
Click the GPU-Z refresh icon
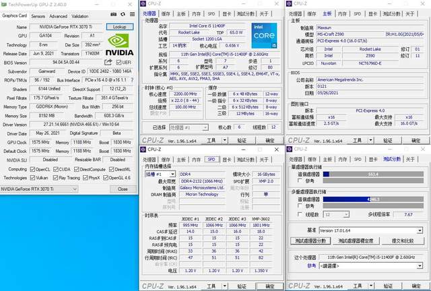pos(123,14)
